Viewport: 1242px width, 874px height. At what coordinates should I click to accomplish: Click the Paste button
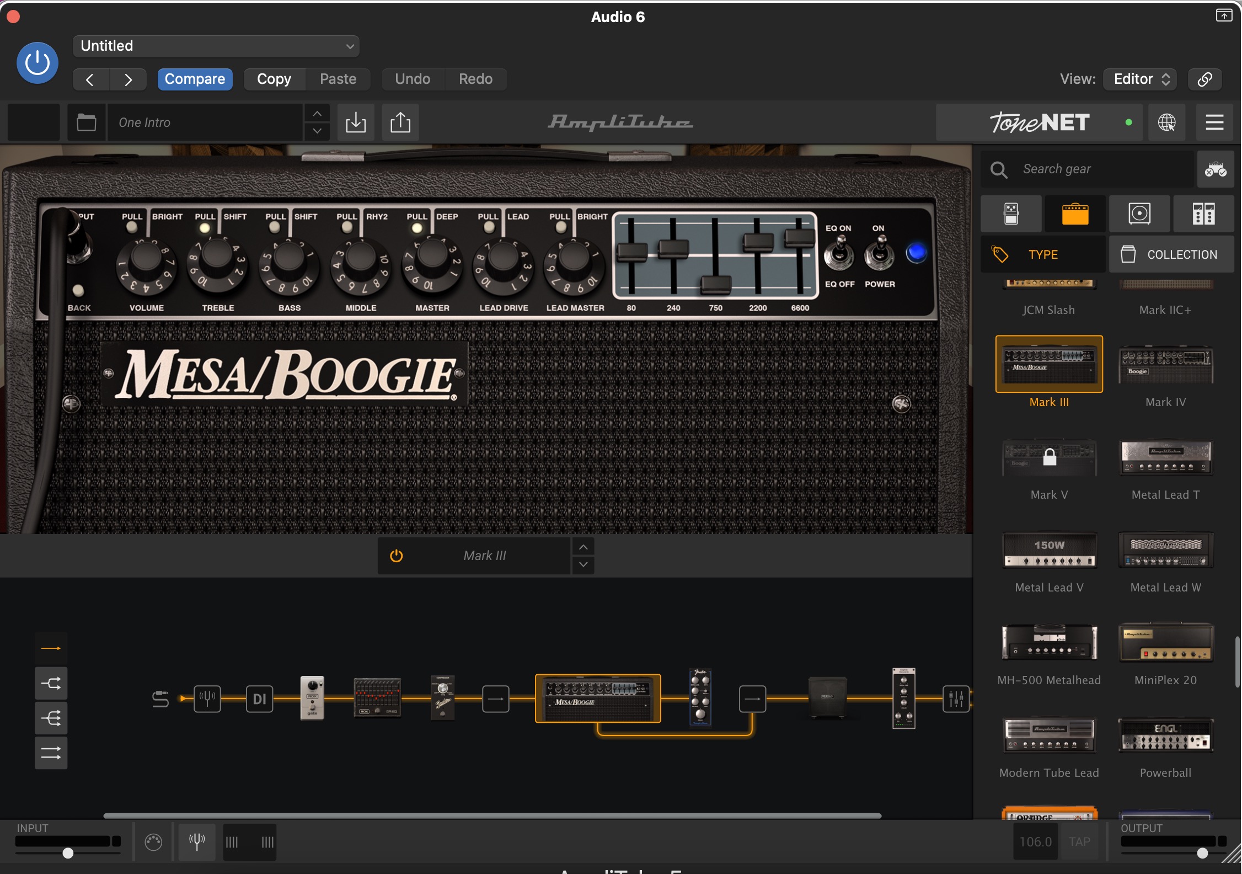tap(338, 79)
